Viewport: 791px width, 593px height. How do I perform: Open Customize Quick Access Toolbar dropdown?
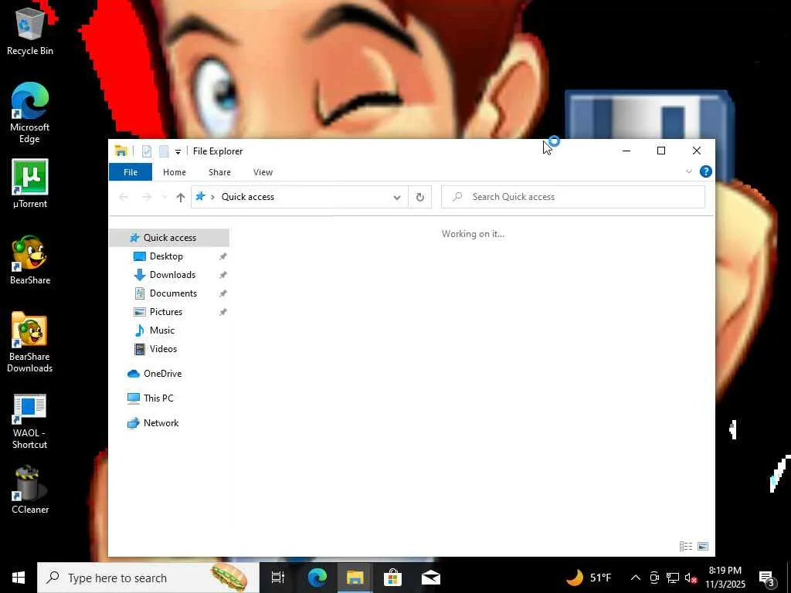tap(178, 151)
